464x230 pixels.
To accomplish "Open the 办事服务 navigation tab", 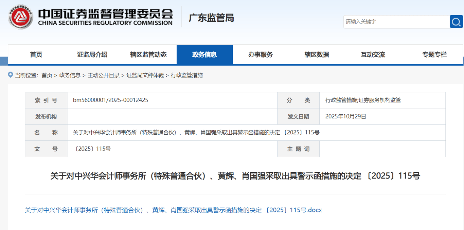I will point(261,55).
